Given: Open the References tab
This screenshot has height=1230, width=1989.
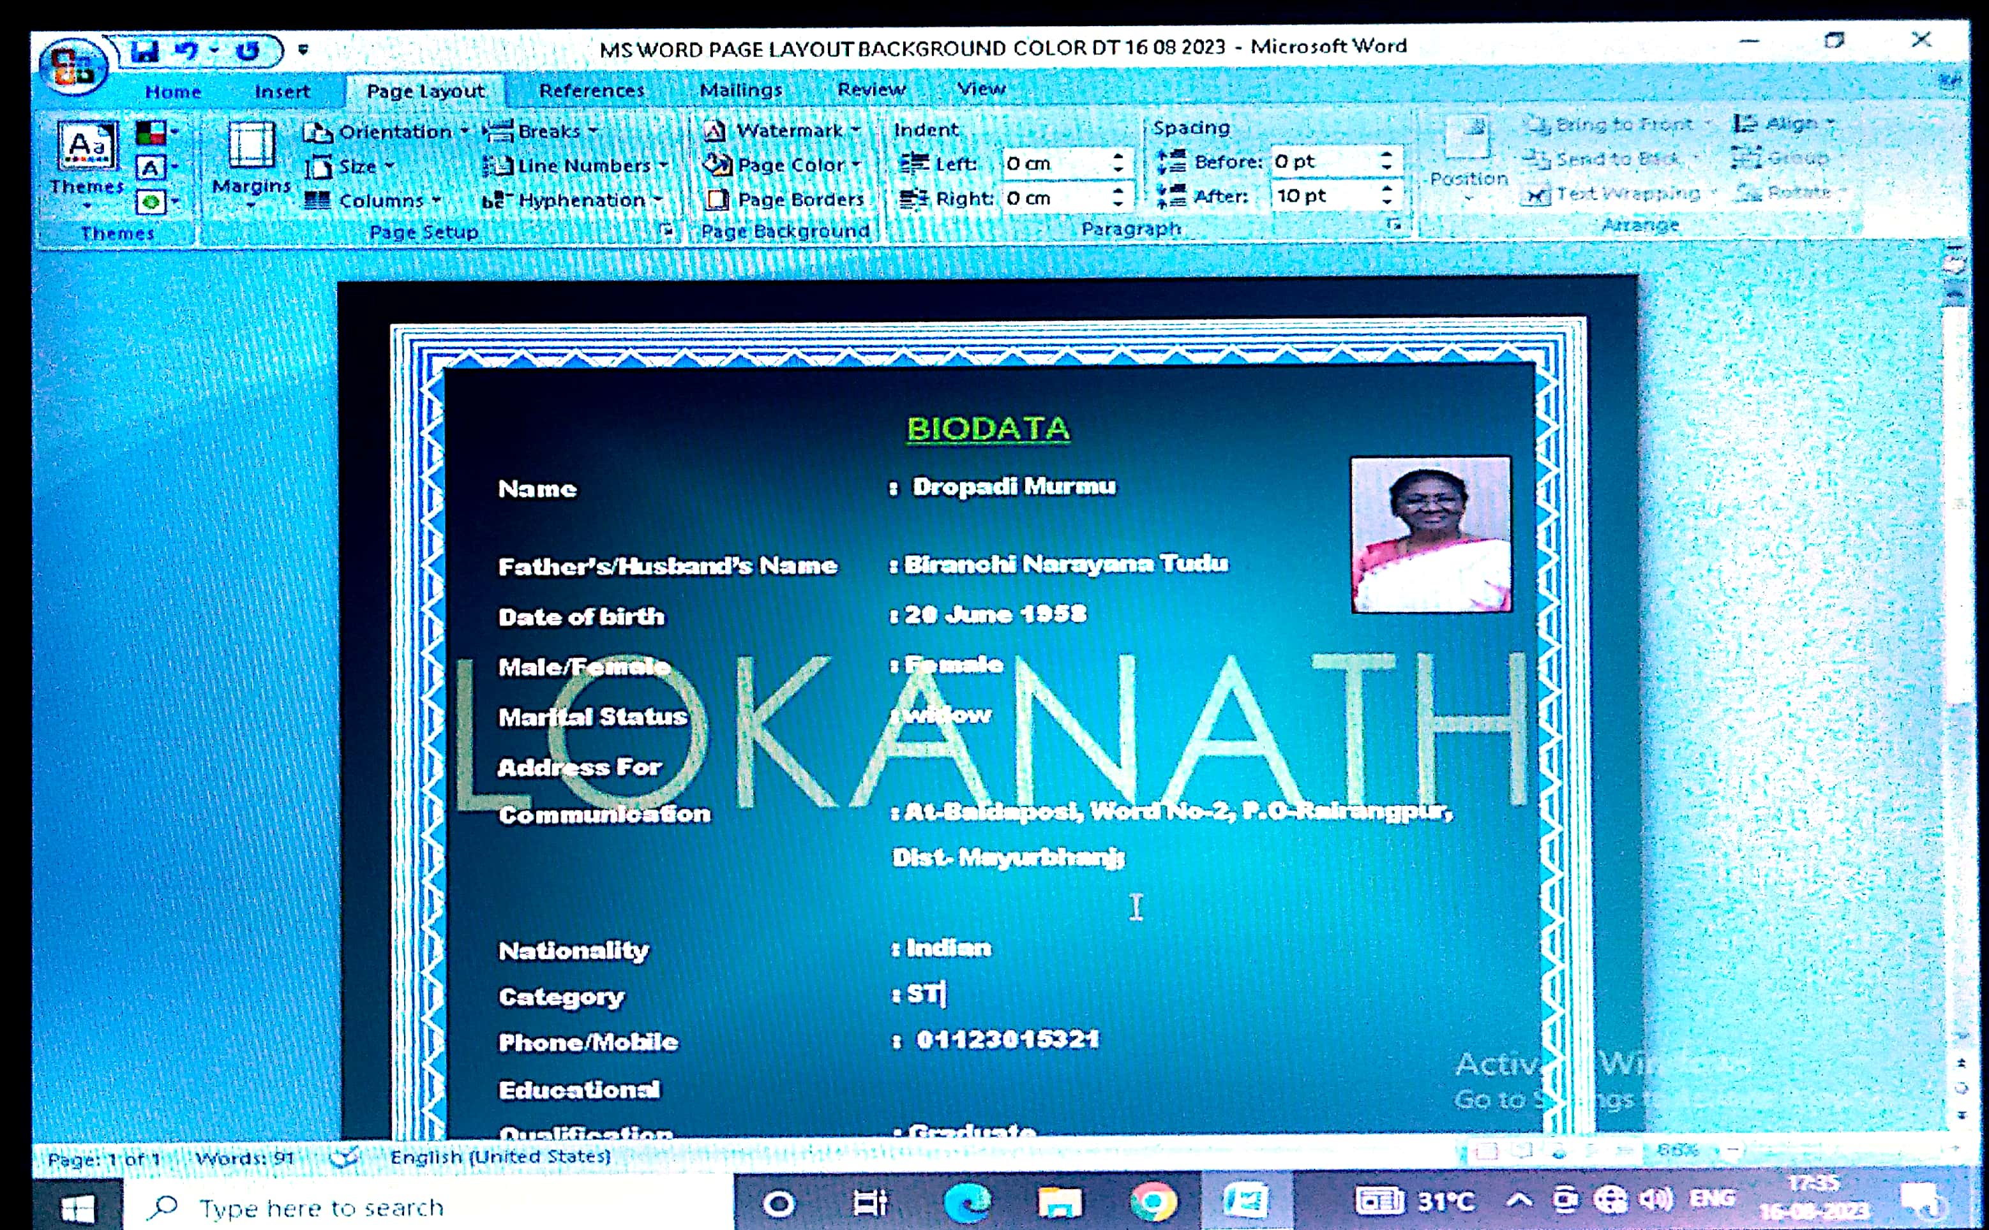Looking at the screenshot, I should coord(592,91).
